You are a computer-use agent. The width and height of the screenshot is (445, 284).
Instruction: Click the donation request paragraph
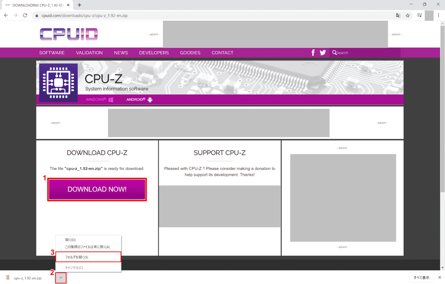click(220, 171)
